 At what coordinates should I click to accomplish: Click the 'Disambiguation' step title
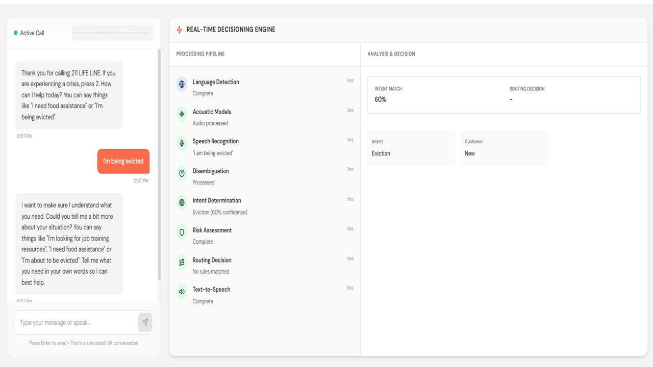coord(211,171)
